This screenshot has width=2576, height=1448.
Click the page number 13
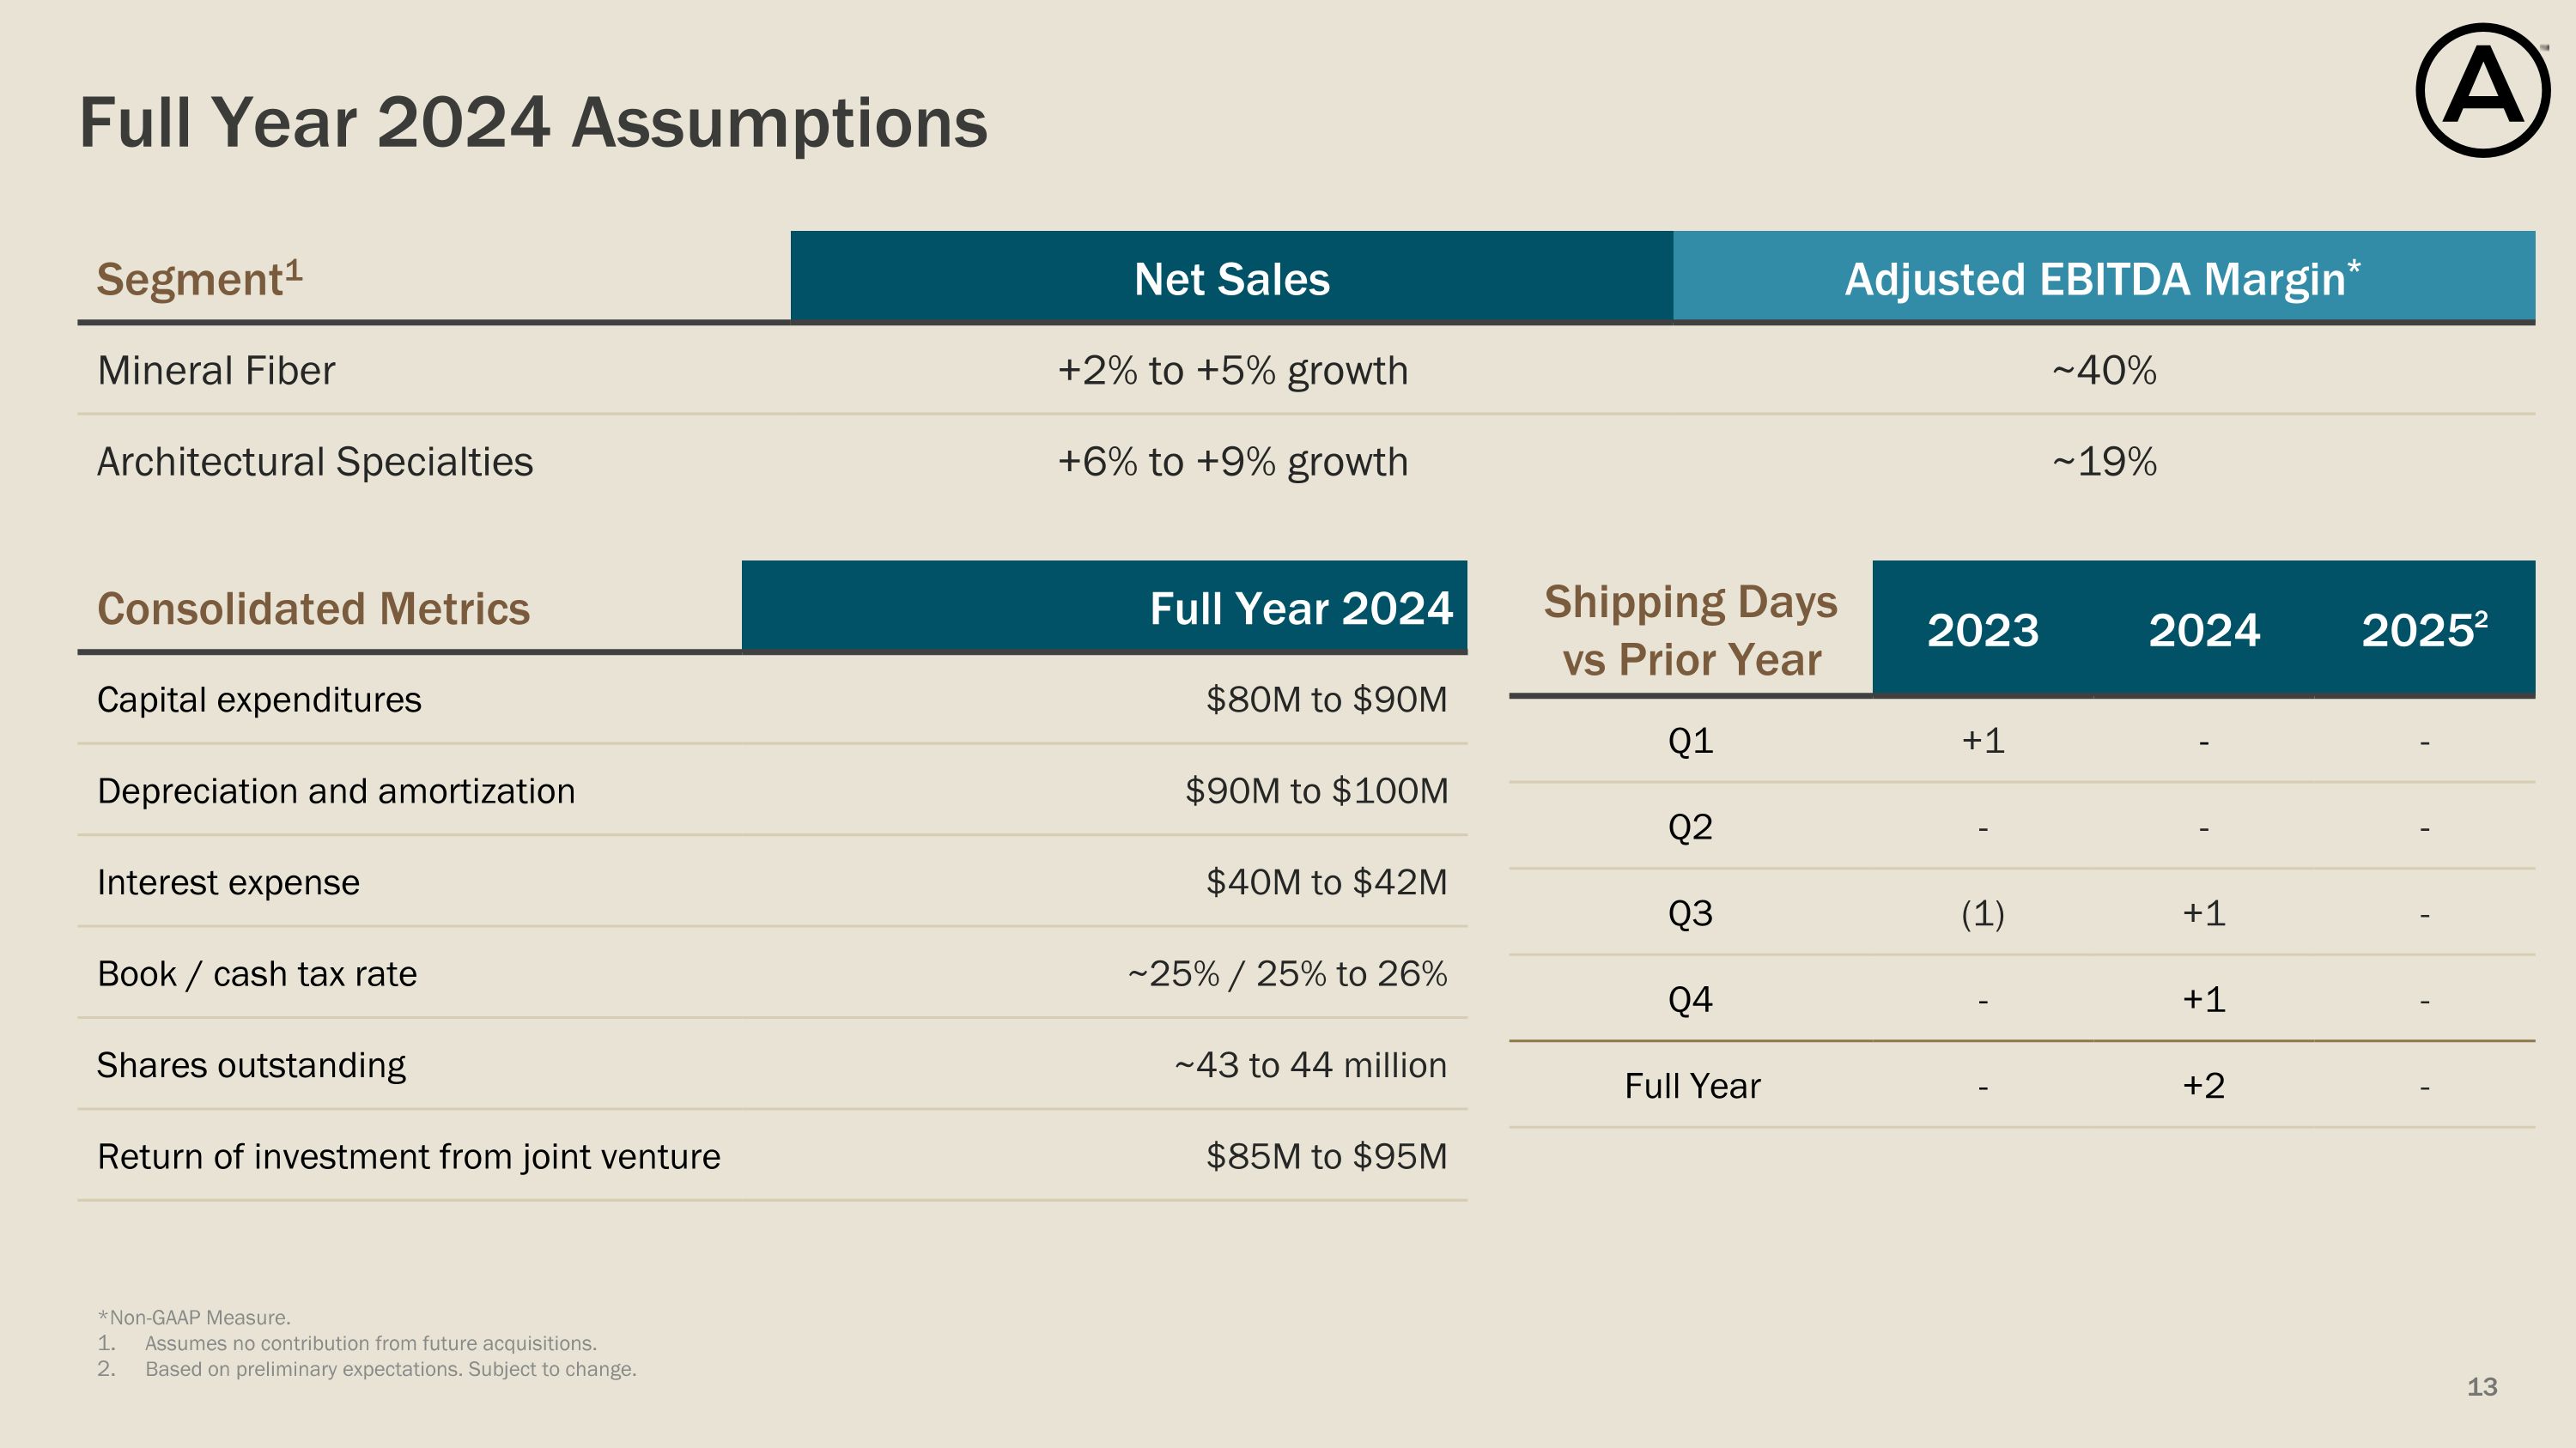(x=2481, y=1387)
